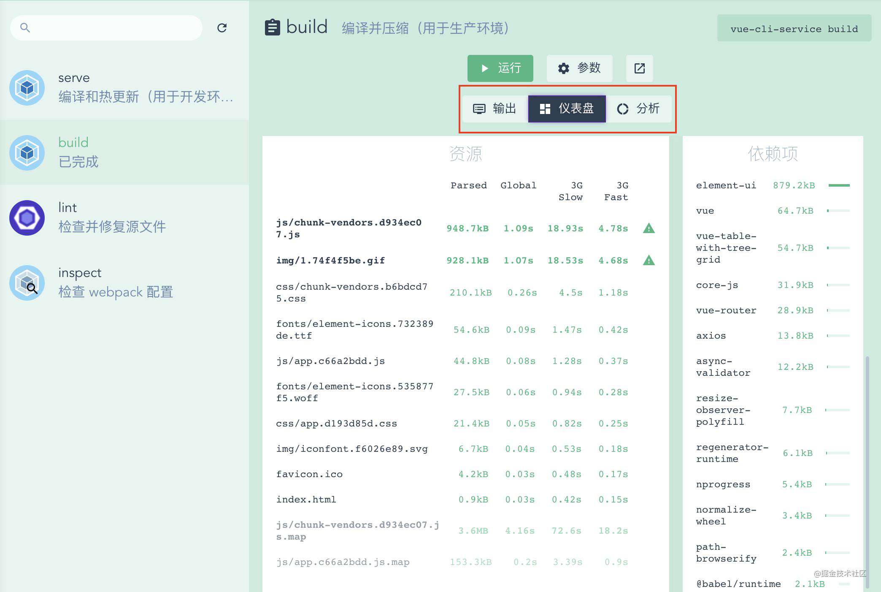Click the normalize-wheel dependency name
The height and width of the screenshot is (592, 881).
pyautogui.click(x=726, y=516)
